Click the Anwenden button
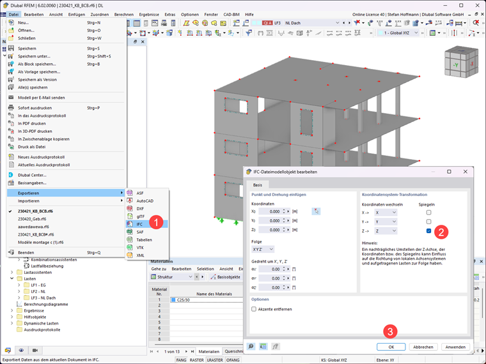Screen dimensions: 486x364 click(455, 347)
